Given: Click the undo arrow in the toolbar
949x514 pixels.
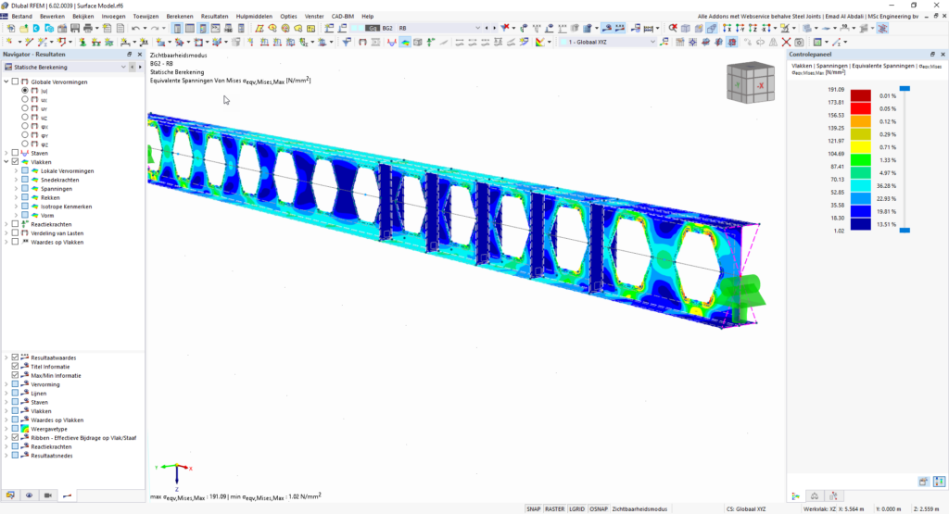Looking at the screenshot, I should click(x=135, y=29).
